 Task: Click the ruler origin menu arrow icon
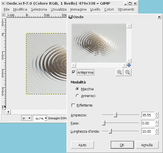click(x=4, y=15)
